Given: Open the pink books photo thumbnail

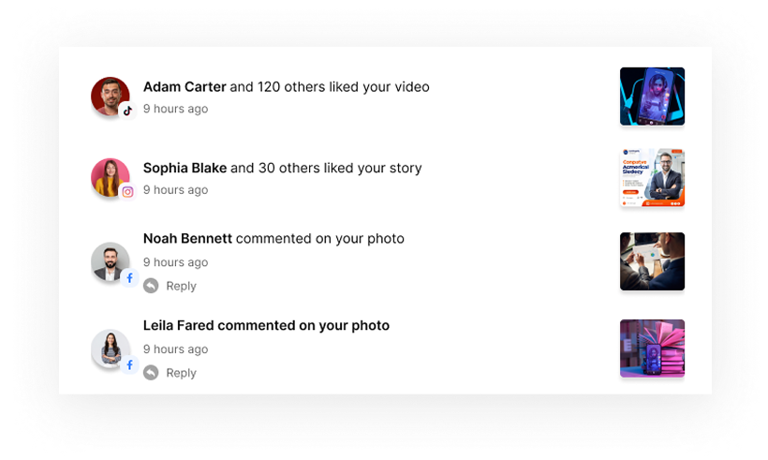Looking at the screenshot, I should (652, 349).
